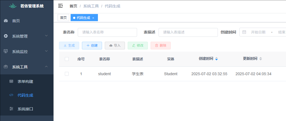Click the 创建 button
This screenshot has width=286, height=121.
[x=92, y=46]
